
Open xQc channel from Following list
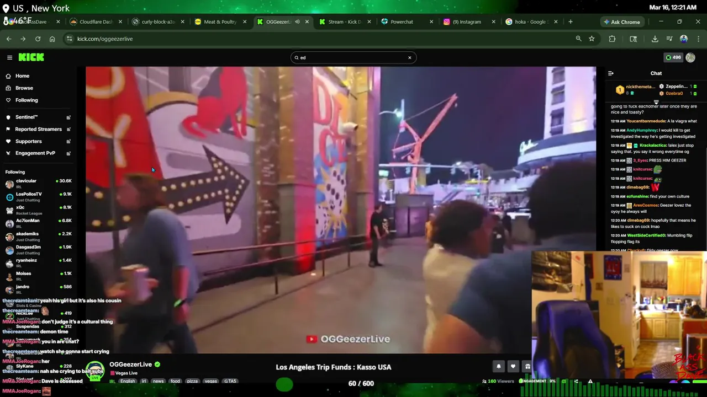point(38,210)
